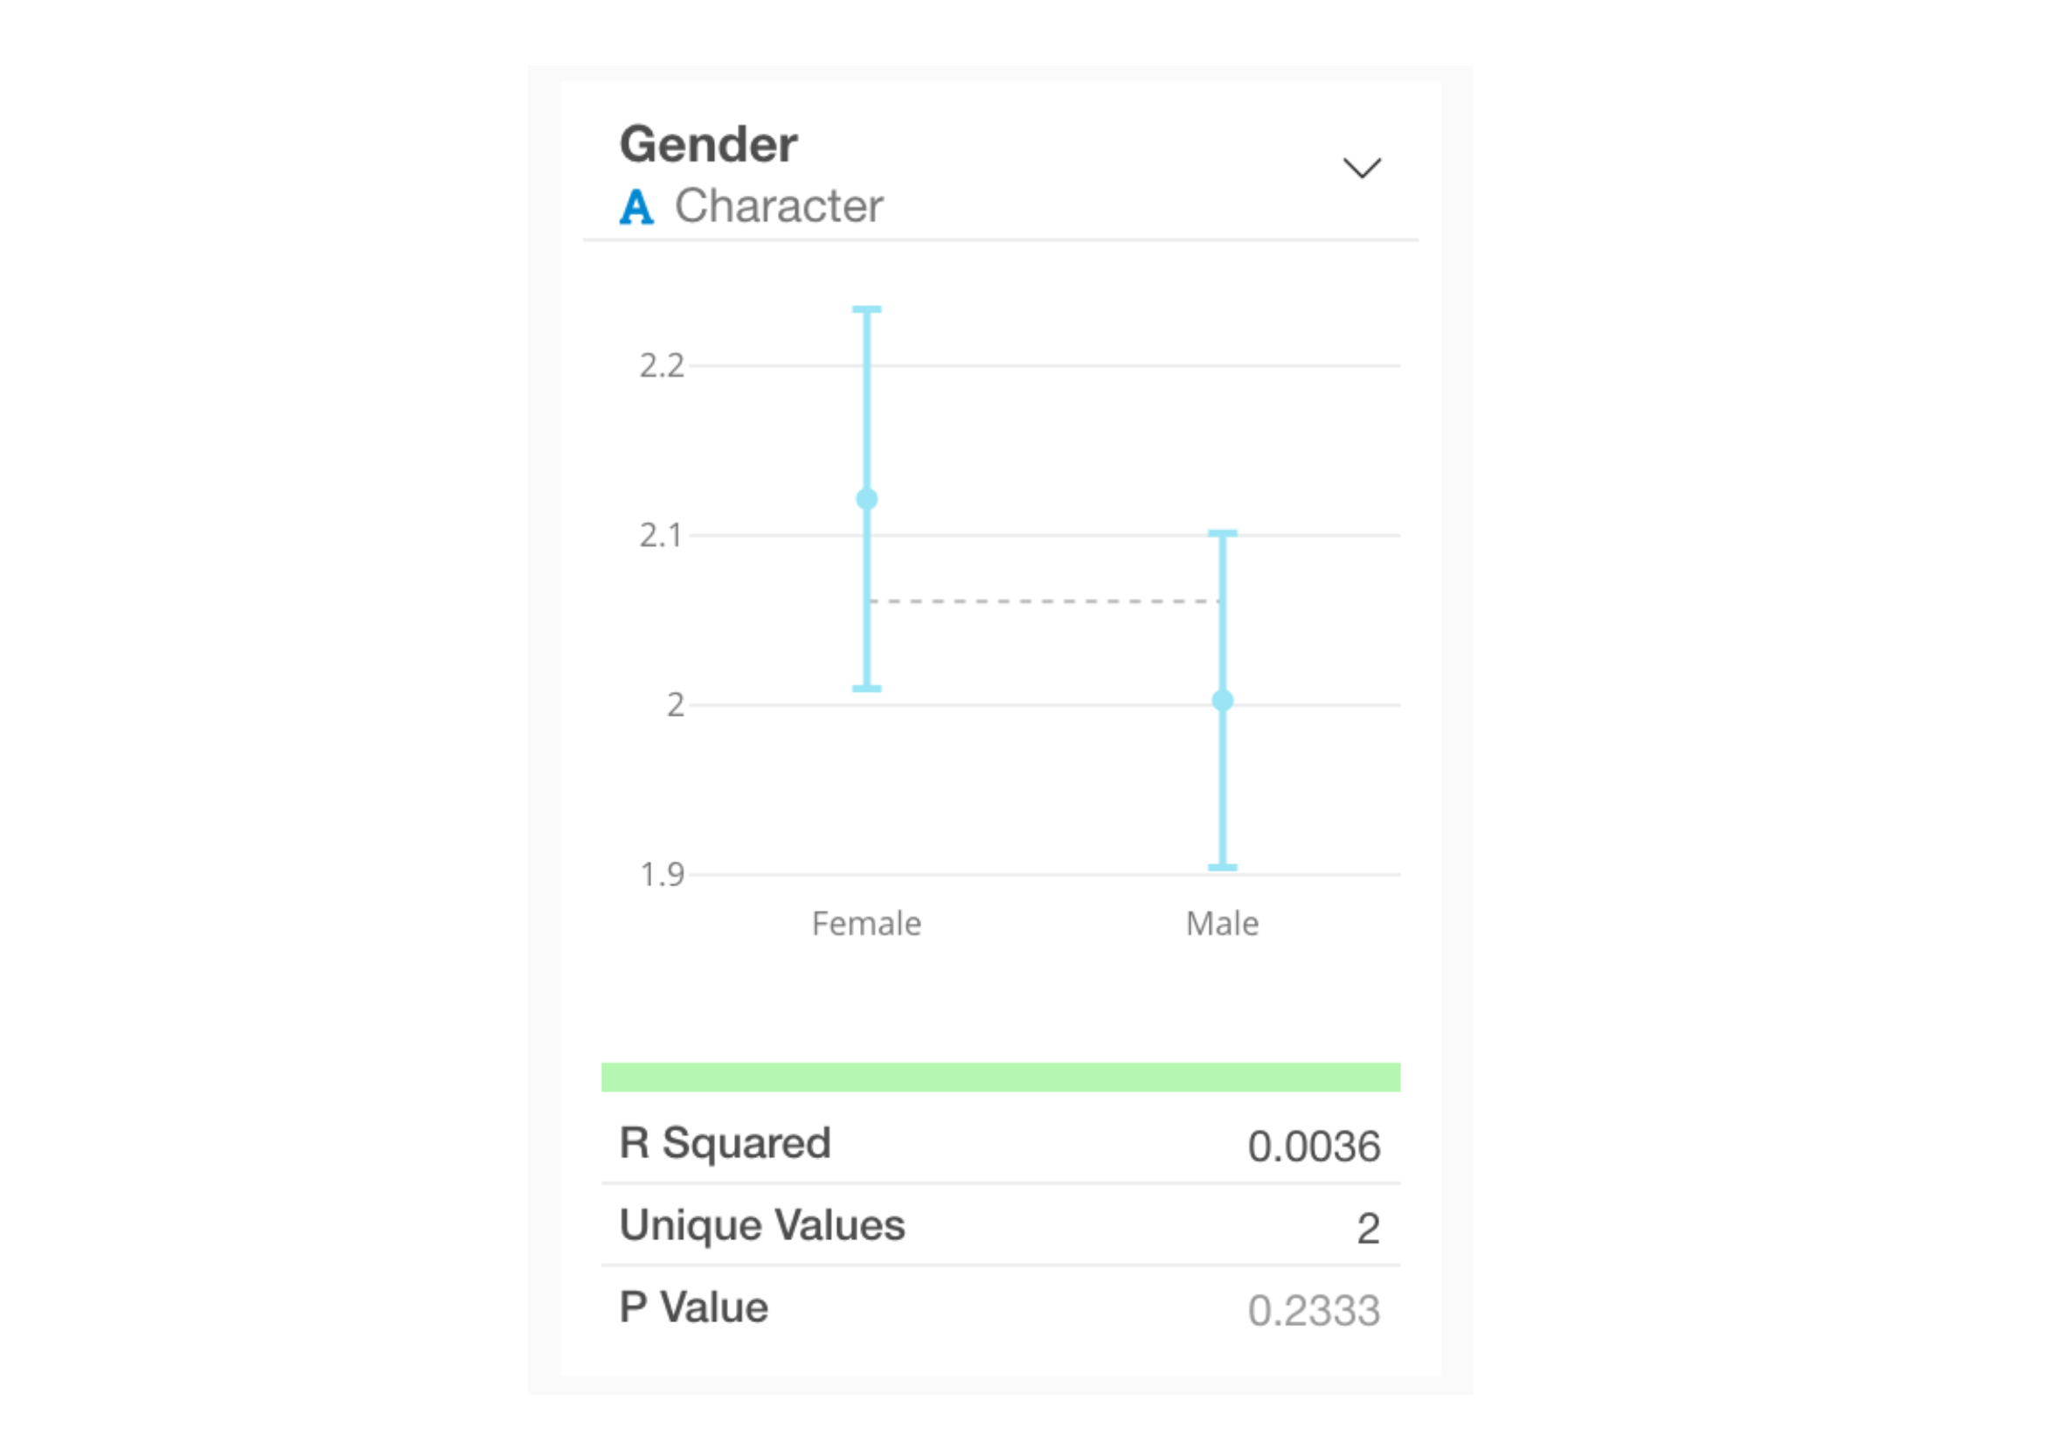This screenshot has height=1449, width=2054.
Task: Click the green significance bar
Action: pyautogui.click(x=1000, y=1077)
